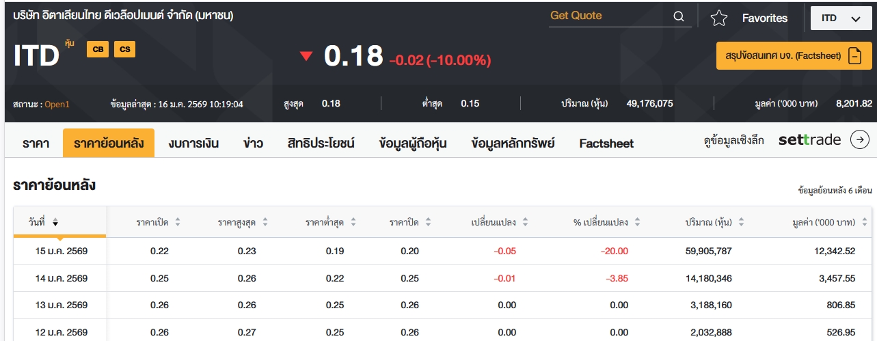Click the Favorites link
The width and height of the screenshot is (877, 341).
pyautogui.click(x=765, y=18)
